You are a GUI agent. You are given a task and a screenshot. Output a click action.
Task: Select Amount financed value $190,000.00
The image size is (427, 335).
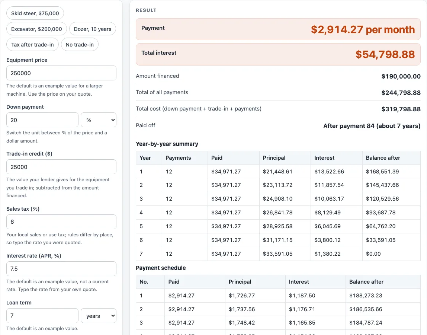[x=401, y=76]
